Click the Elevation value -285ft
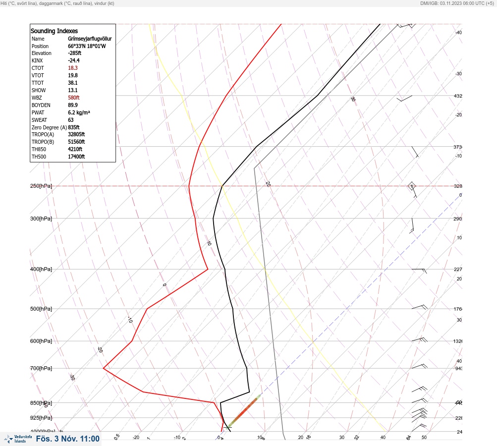This screenshot has width=497, height=446. tap(74, 53)
